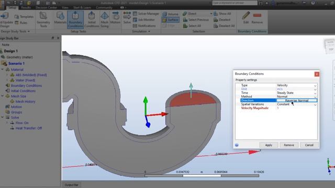Toggle Surface selection mode
Viewport: 335px width, 188px height.
171,20
